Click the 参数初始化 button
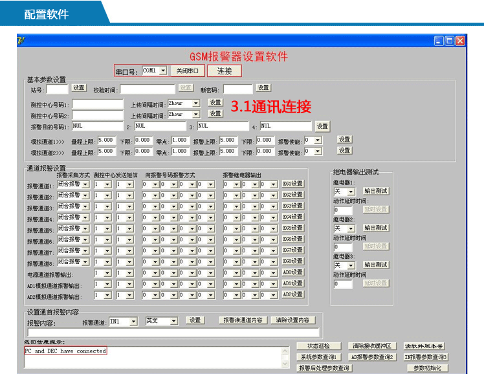Screen dimensions: 484x383 click(x=426, y=368)
